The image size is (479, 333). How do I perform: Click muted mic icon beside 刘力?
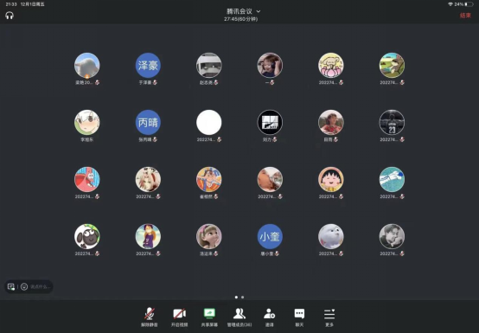pyautogui.click(x=275, y=139)
